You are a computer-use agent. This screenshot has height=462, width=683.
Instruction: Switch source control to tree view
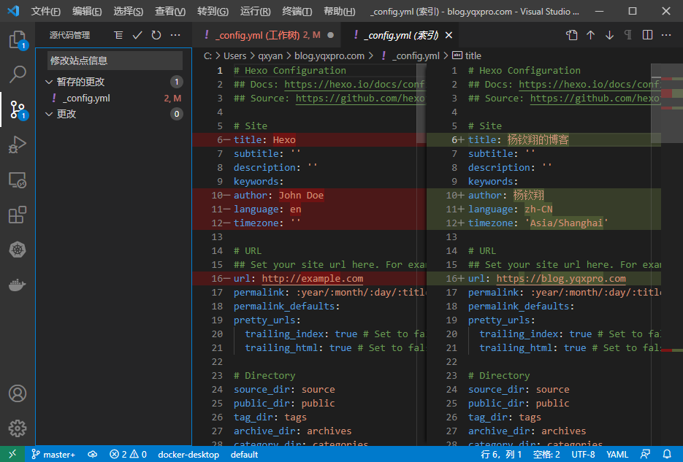click(x=118, y=35)
